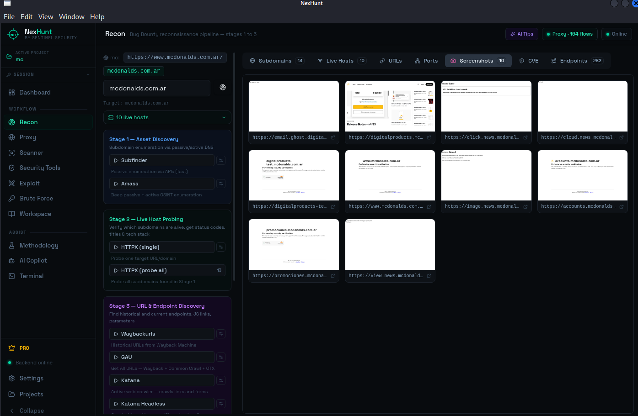Expand the 10 live hosts dropdown

click(167, 117)
